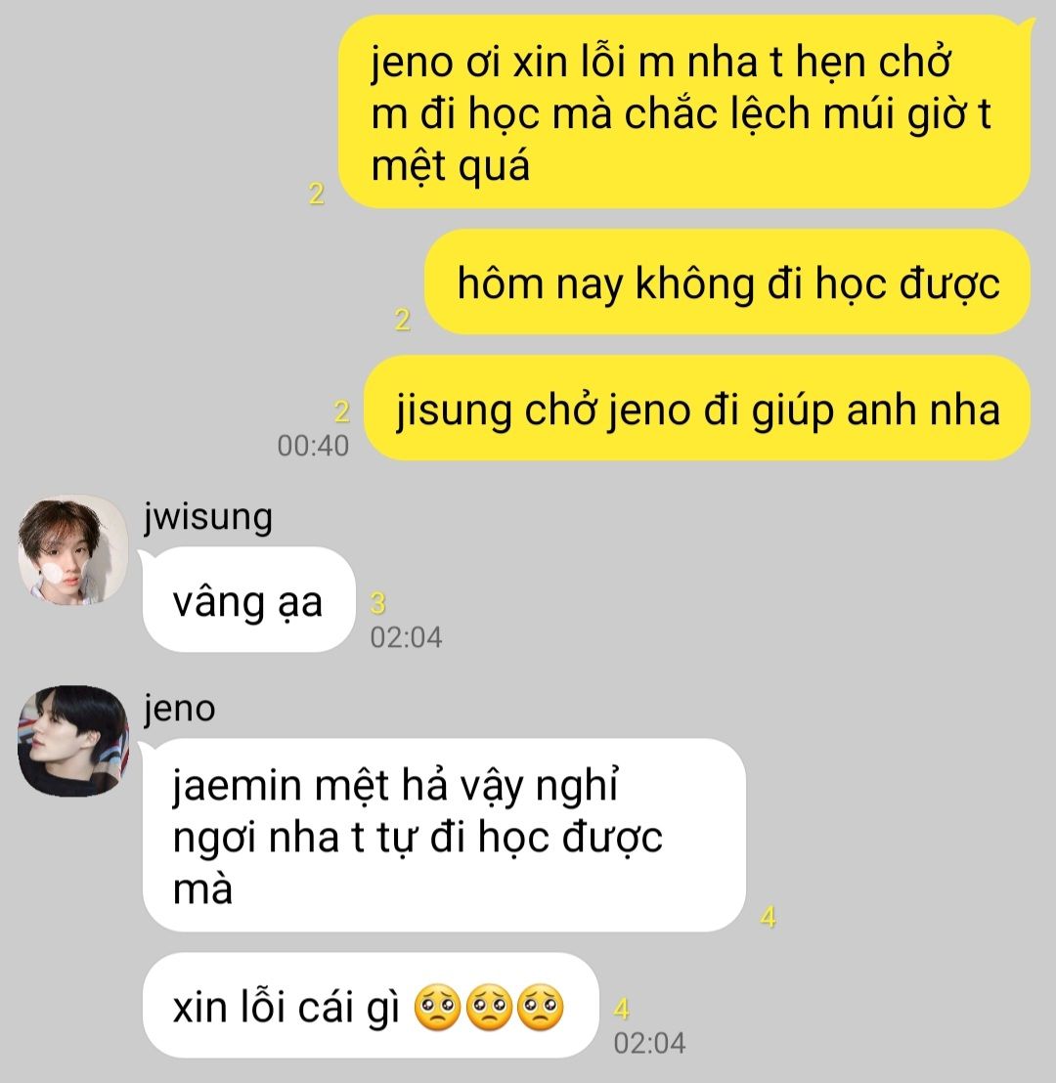Open jwisung's profile picture
1056x1083 pixels.
tap(72, 549)
